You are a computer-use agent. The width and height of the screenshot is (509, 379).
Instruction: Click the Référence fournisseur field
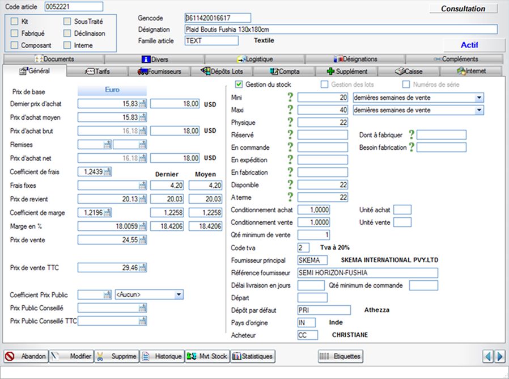(x=367, y=273)
